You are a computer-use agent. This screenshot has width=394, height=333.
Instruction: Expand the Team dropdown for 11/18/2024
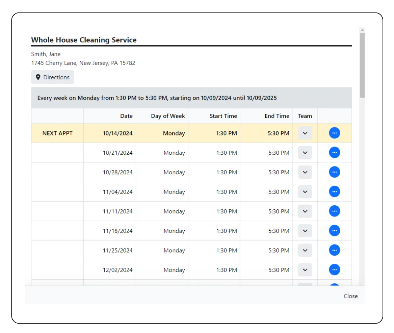pos(305,230)
